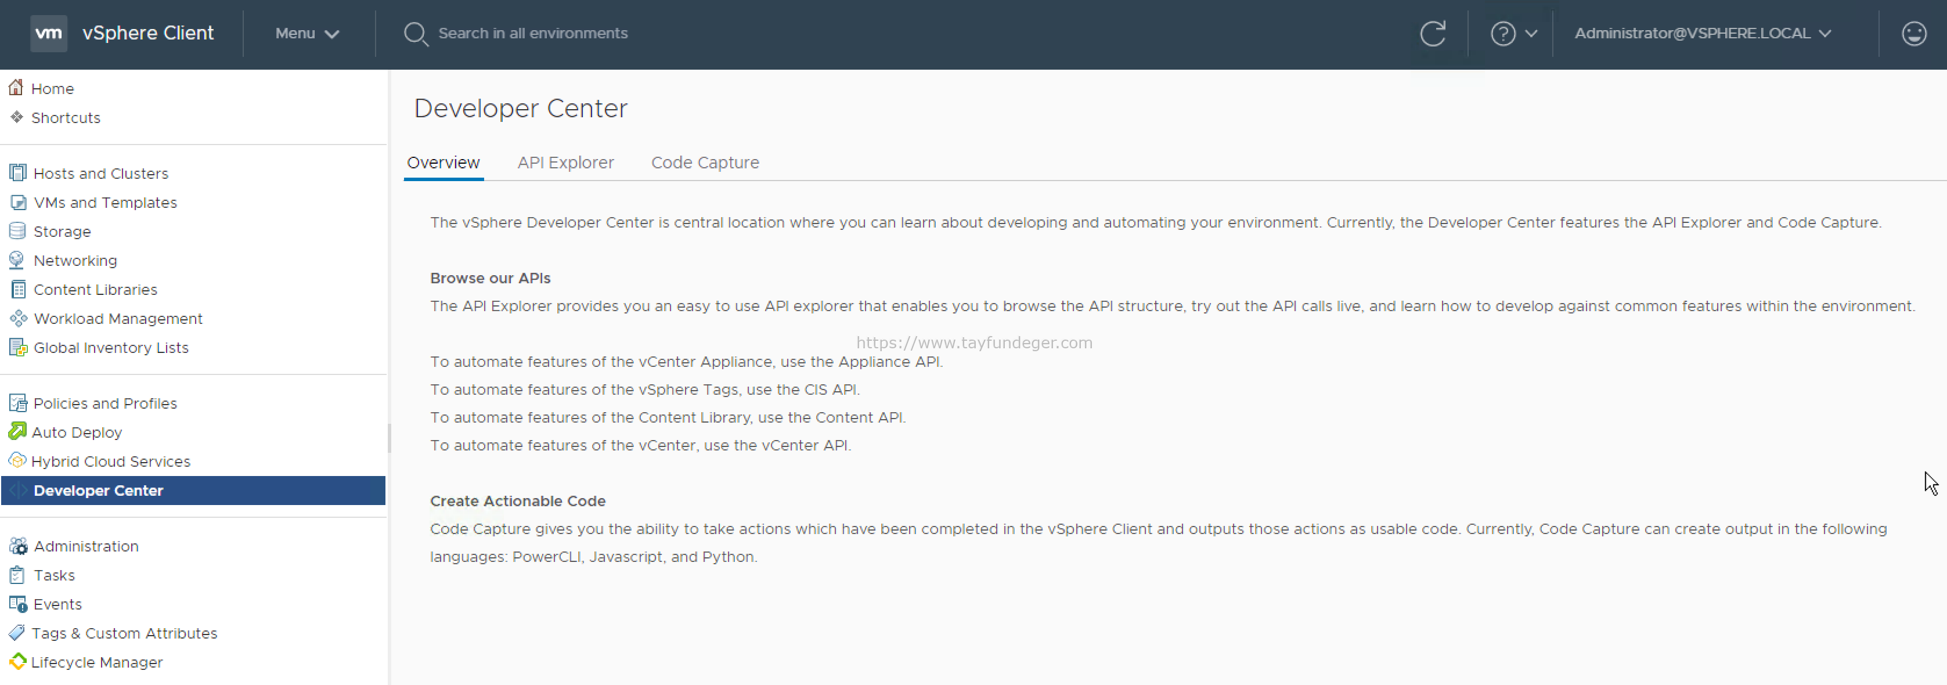The width and height of the screenshot is (1947, 685).
Task: Open Hybrid Cloud Services
Action: 110,461
